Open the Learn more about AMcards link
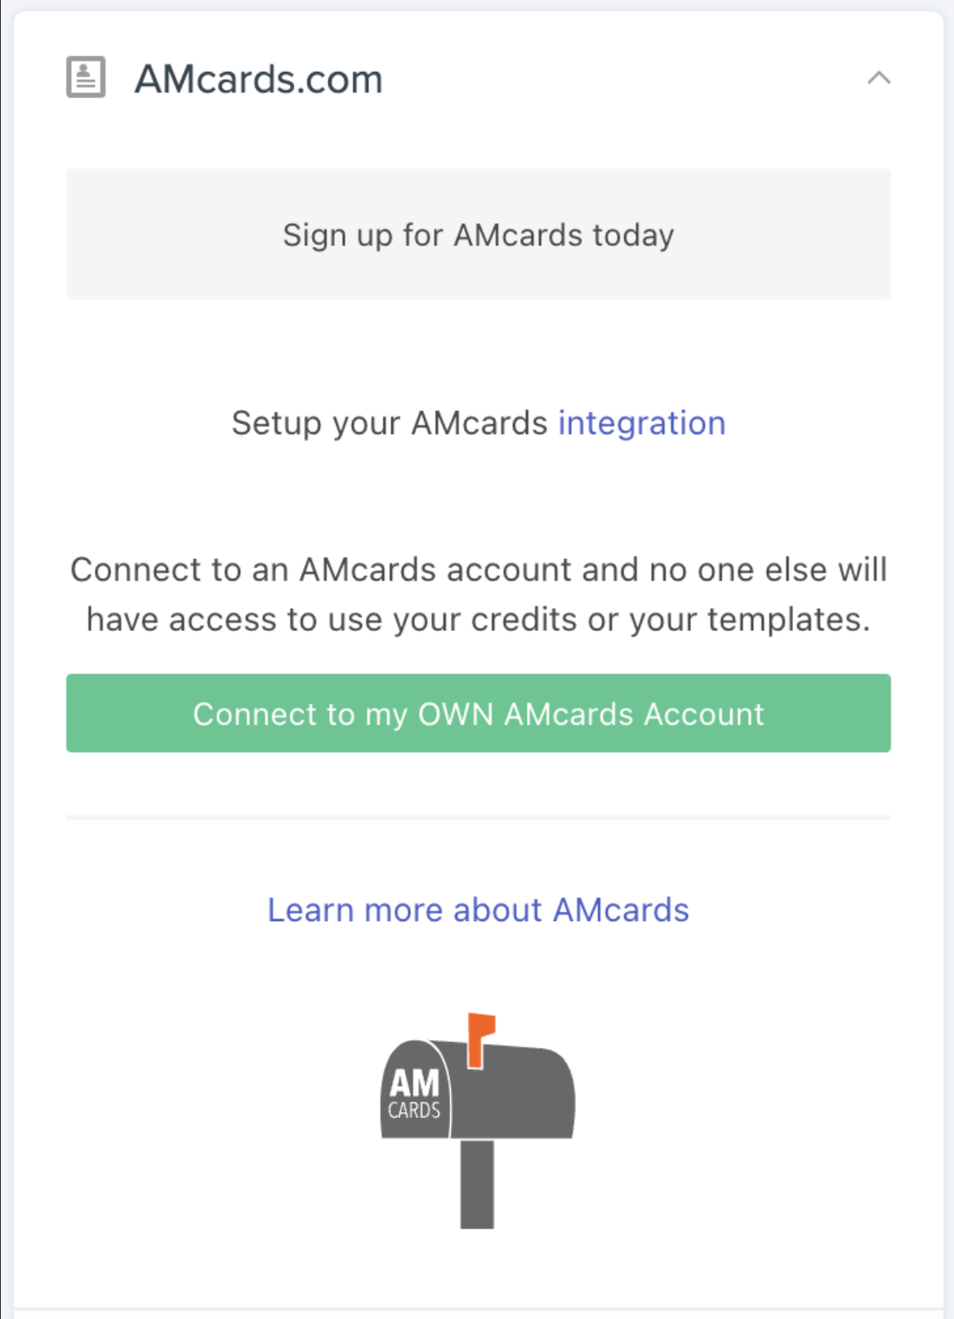The height and width of the screenshot is (1319, 954). coord(479,910)
